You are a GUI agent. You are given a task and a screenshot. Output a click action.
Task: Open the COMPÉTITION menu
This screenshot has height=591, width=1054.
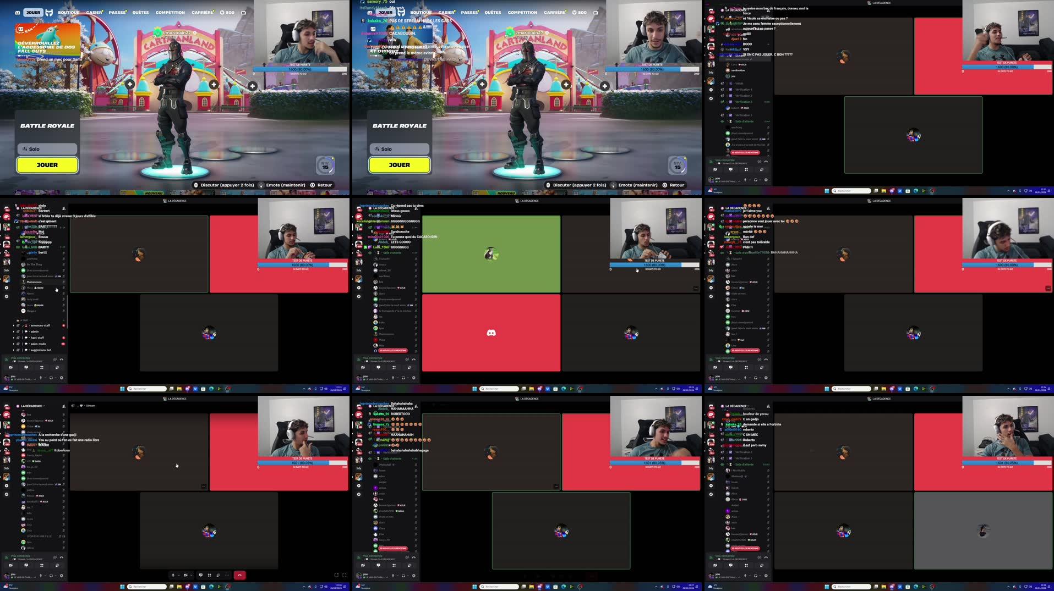click(x=170, y=12)
